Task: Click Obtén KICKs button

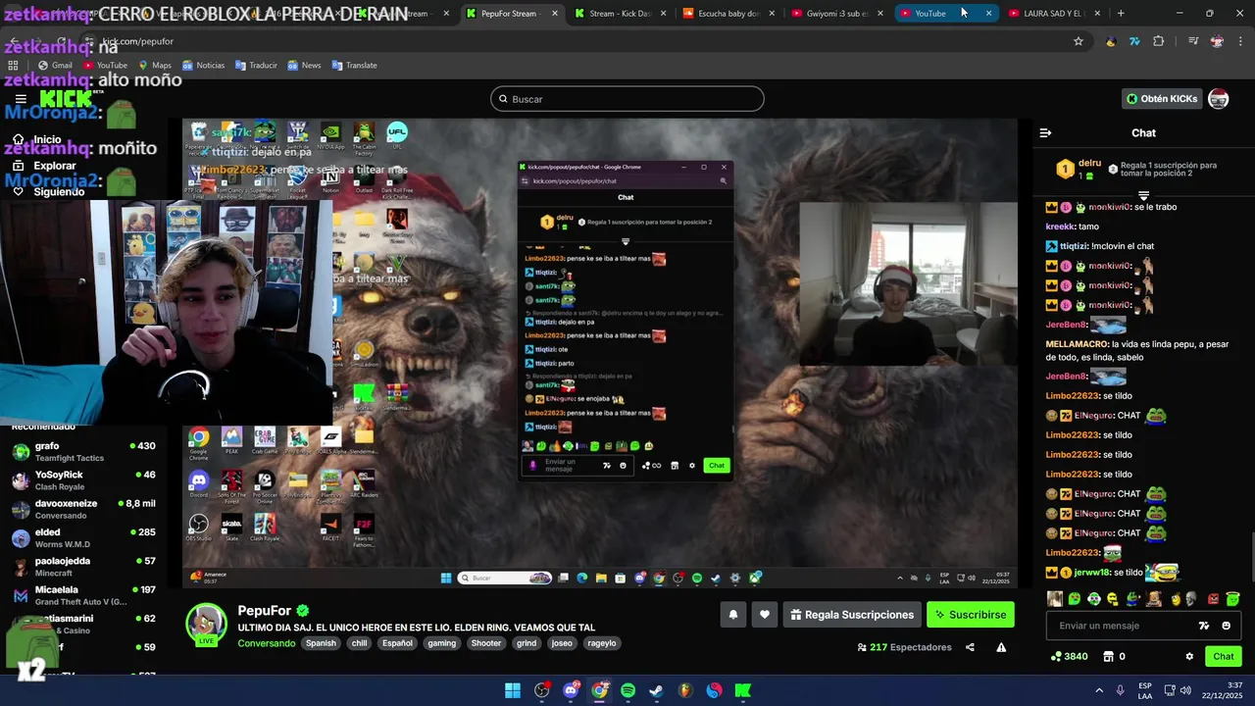Action: click(1162, 99)
